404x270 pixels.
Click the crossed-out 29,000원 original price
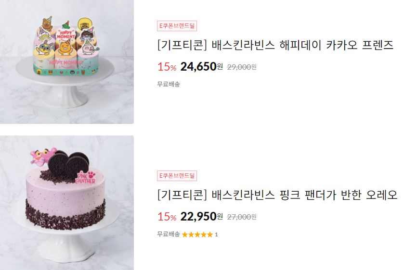242,67
